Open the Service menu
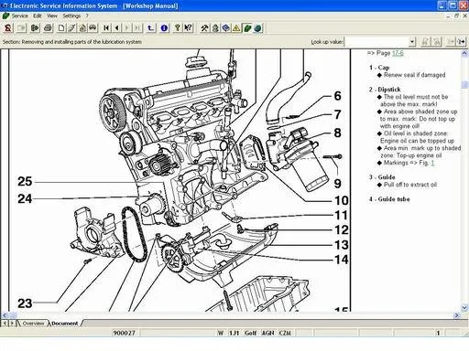This screenshot has height=351, width=469. click(x=19, y=16)
